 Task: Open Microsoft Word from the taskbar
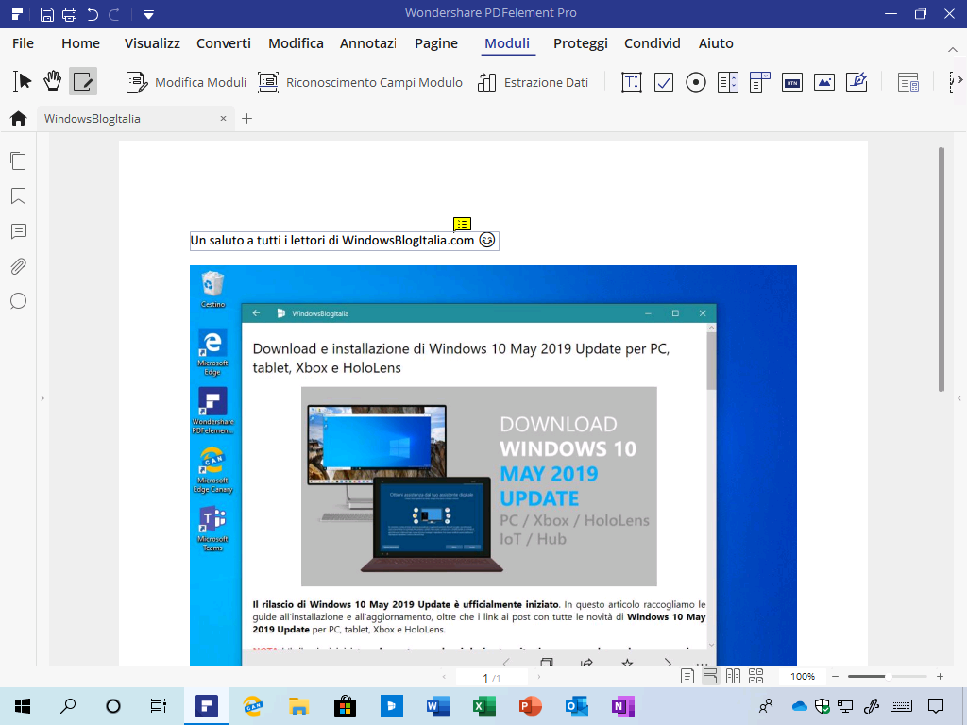tap(437, 706)
